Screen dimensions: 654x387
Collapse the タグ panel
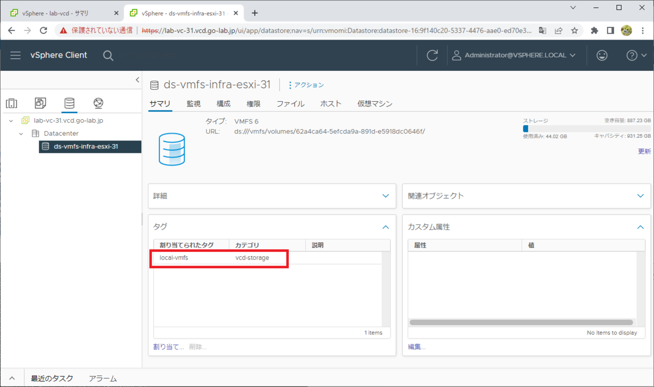click(x=386, y=227)
